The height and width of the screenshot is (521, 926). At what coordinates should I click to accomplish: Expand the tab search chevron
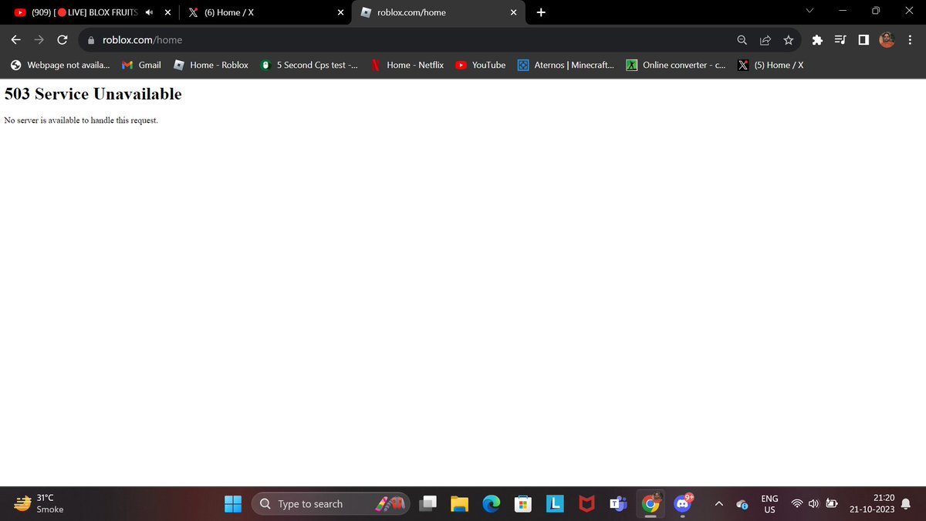point(809,11)
